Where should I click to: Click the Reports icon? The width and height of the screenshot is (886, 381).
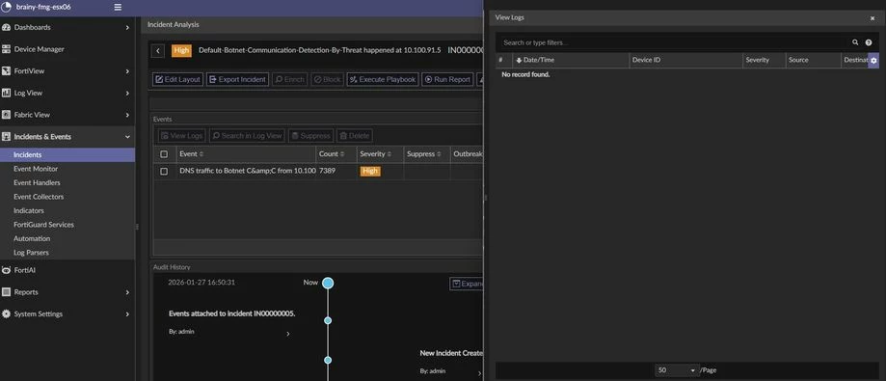(6, 292)
